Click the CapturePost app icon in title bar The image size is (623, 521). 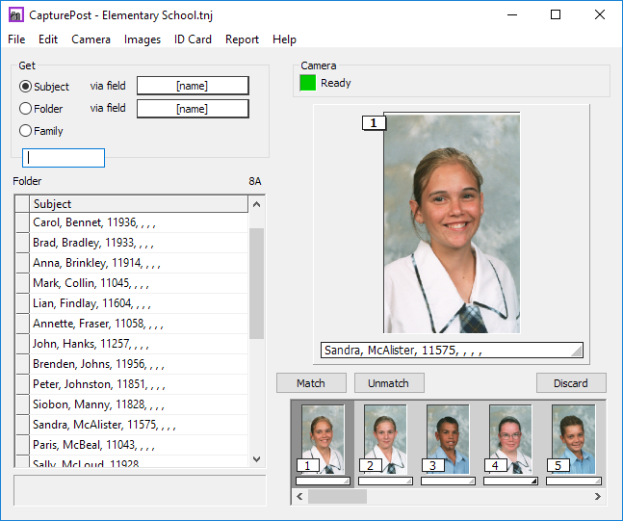16,15
